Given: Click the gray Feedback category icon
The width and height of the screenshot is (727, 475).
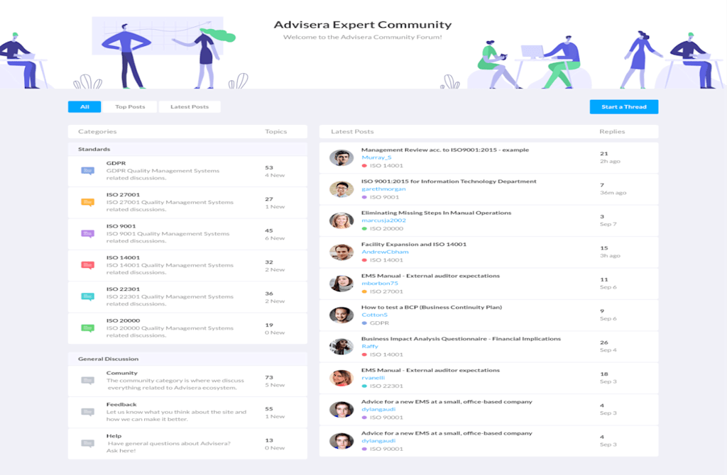Looking at the screenshot, I should [x=87, y=412].
